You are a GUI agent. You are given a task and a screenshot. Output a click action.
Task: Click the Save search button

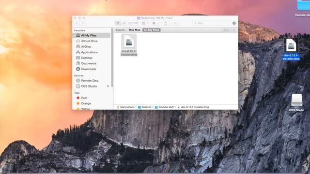[226, 30]
